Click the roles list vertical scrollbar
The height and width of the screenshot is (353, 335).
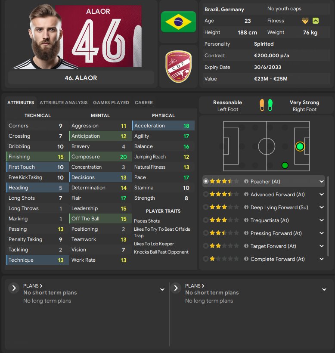pyautogui.click(x=328, y=216)
